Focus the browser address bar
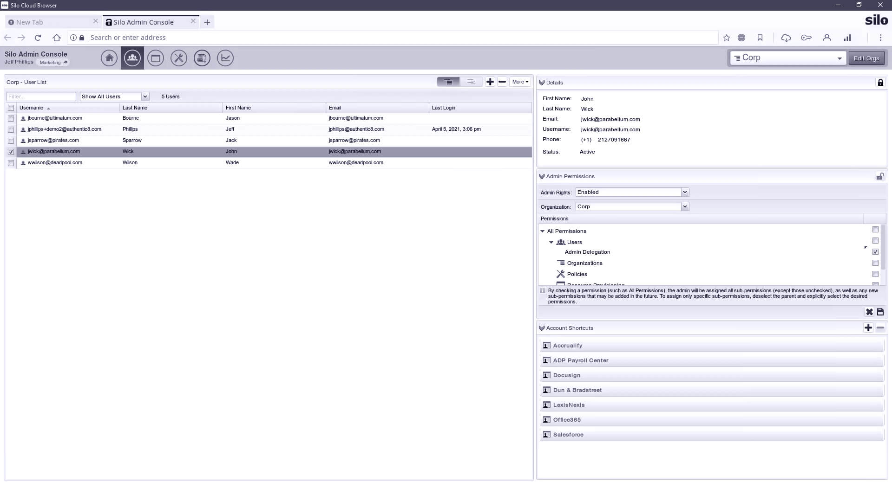Image resolution: width=892 pixels, height=482 pixels. pyautogui.click(x=403, y=38)
